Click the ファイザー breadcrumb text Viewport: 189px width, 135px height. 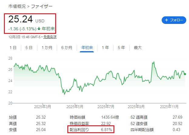coord(42,6)
